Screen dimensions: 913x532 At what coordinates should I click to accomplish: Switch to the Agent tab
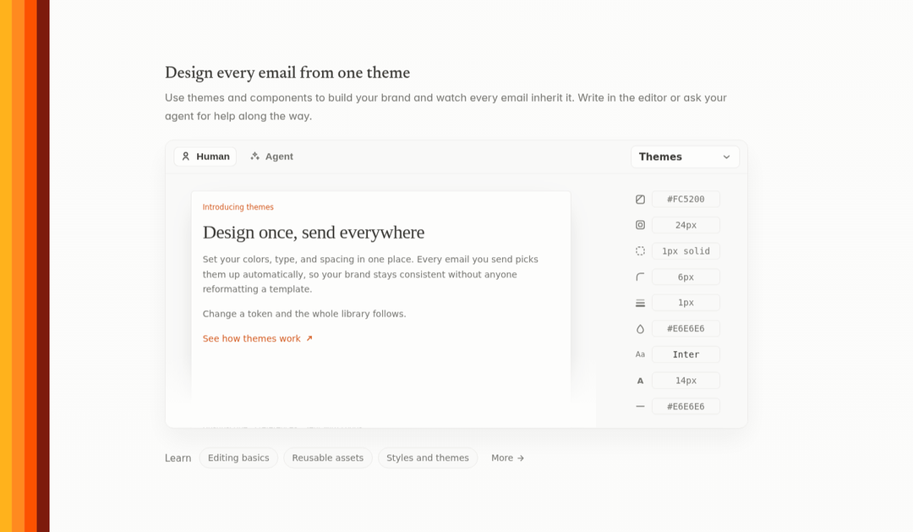coord(271,156)
